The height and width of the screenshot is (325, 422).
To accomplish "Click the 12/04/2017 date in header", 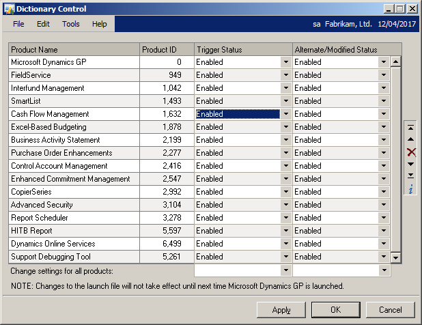I will tap(397, 24).
